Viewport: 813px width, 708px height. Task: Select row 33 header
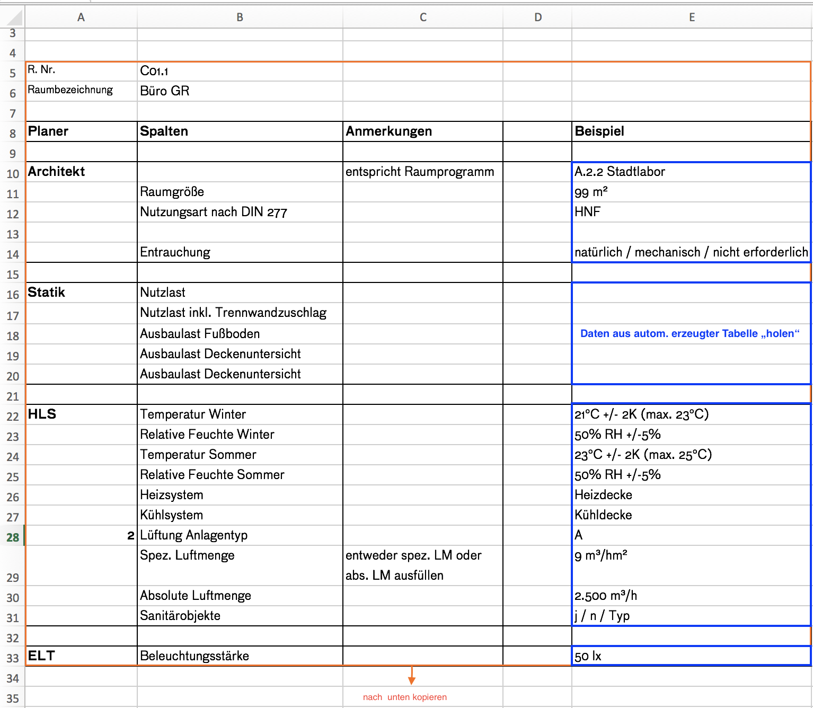tap(13, 658)
